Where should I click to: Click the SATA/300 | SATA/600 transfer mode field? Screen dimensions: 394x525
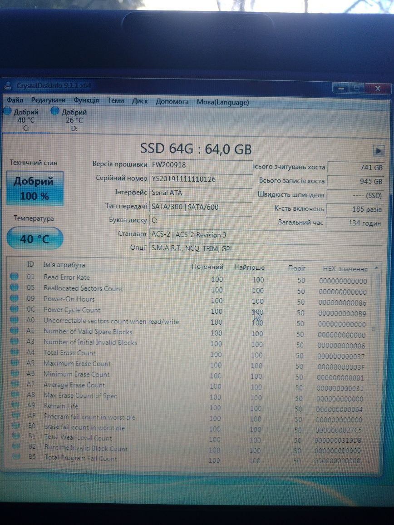click(x=201, y=207)
